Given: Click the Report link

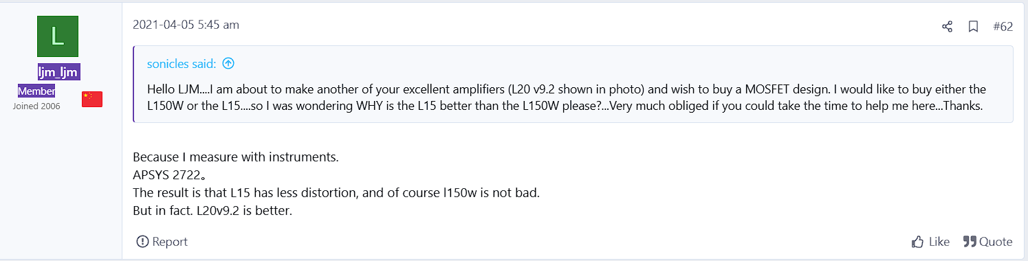Looking at the screenshot, I should pyautogui.click(x=162, y=242).
